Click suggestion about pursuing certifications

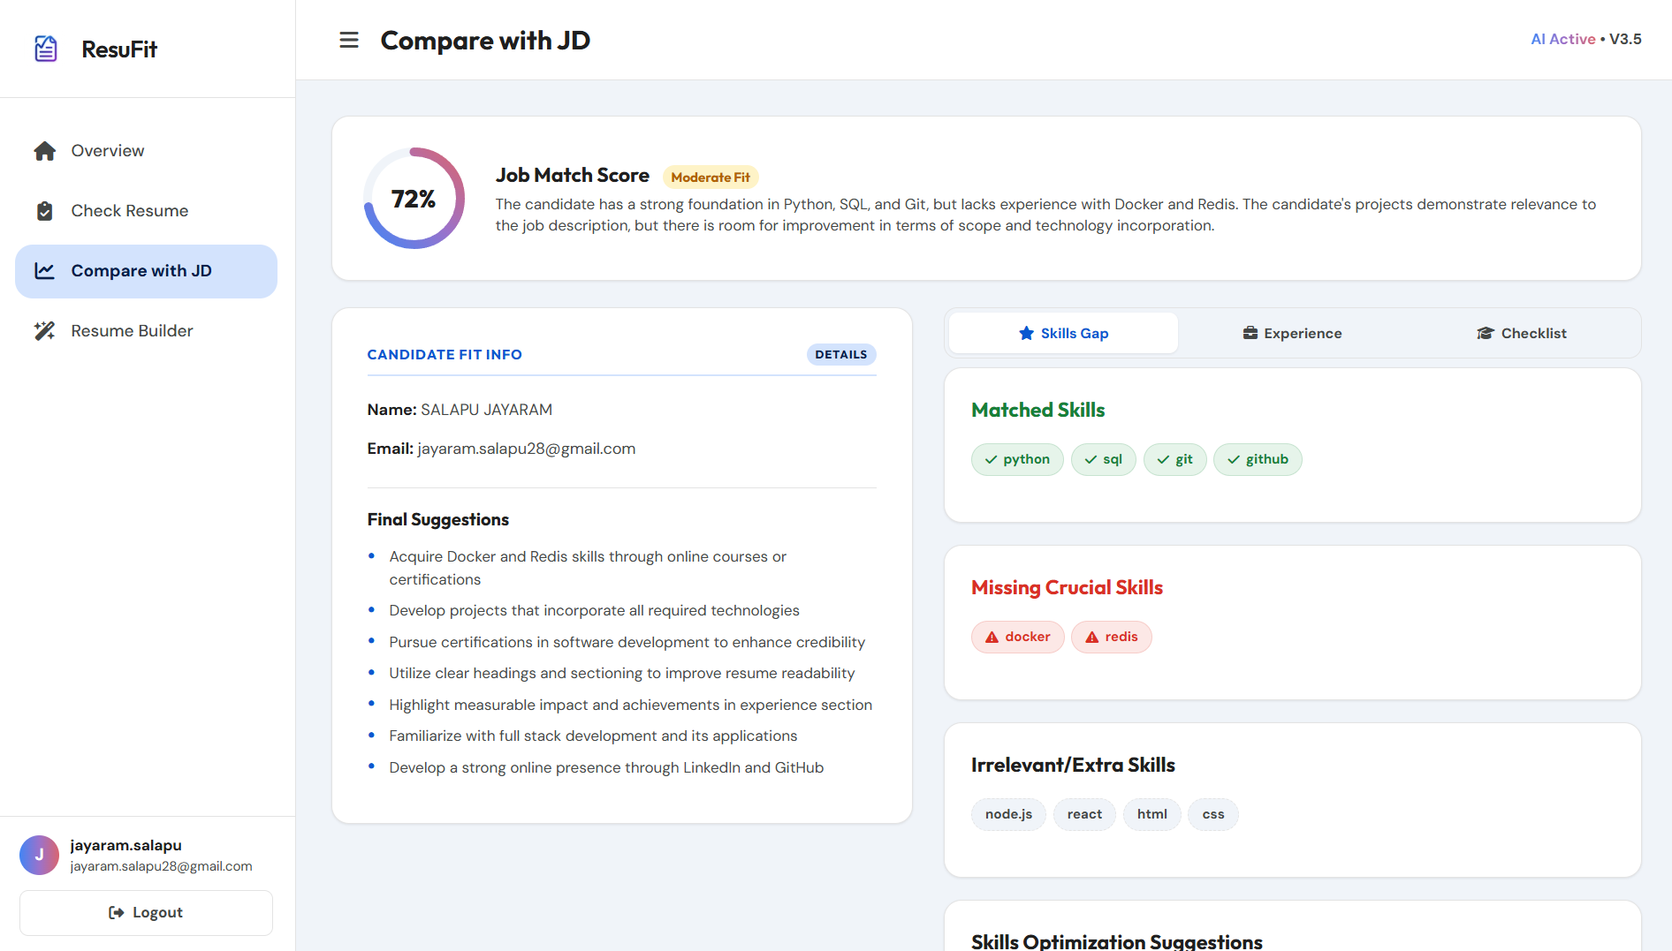[x=627, y=642]
